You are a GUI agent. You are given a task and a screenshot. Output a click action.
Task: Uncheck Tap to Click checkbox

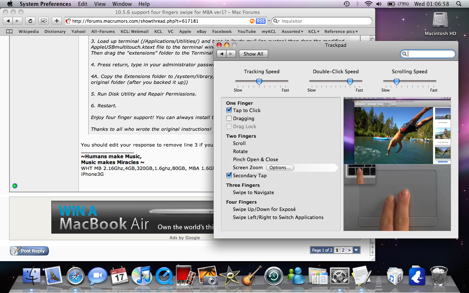[x=229, y=110]
